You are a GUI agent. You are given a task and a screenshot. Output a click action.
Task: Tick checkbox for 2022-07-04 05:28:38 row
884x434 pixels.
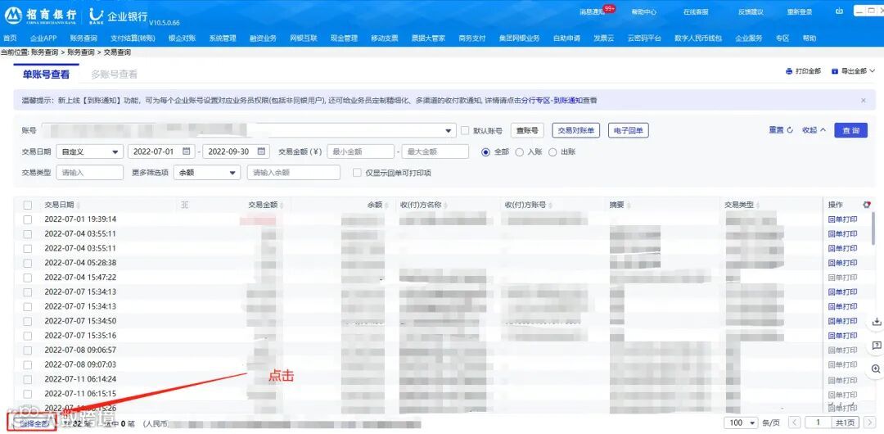[28, 262]
